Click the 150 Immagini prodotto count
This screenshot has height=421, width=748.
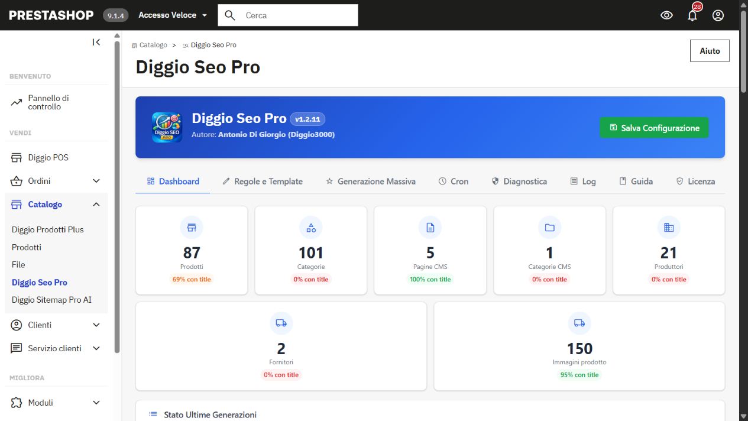(579, 349)
